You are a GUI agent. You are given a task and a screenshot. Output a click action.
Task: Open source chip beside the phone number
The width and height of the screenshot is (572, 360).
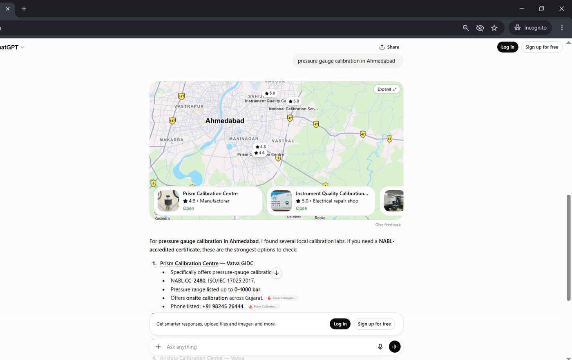click(264, 307)
